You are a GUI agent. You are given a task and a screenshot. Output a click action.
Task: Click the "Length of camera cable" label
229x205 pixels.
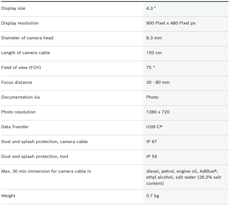tap(25, 53)
